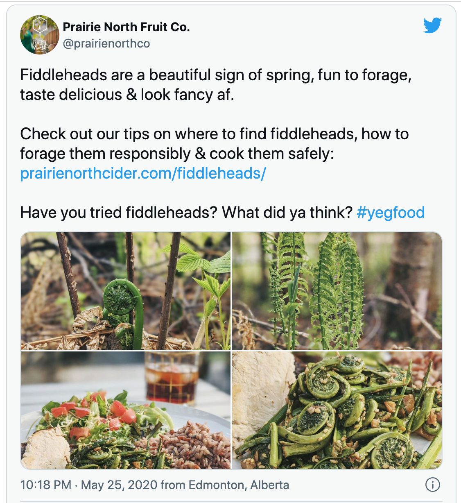Click the May 25, 2020 date
The image size is (461, 503).
click(119, 485)
